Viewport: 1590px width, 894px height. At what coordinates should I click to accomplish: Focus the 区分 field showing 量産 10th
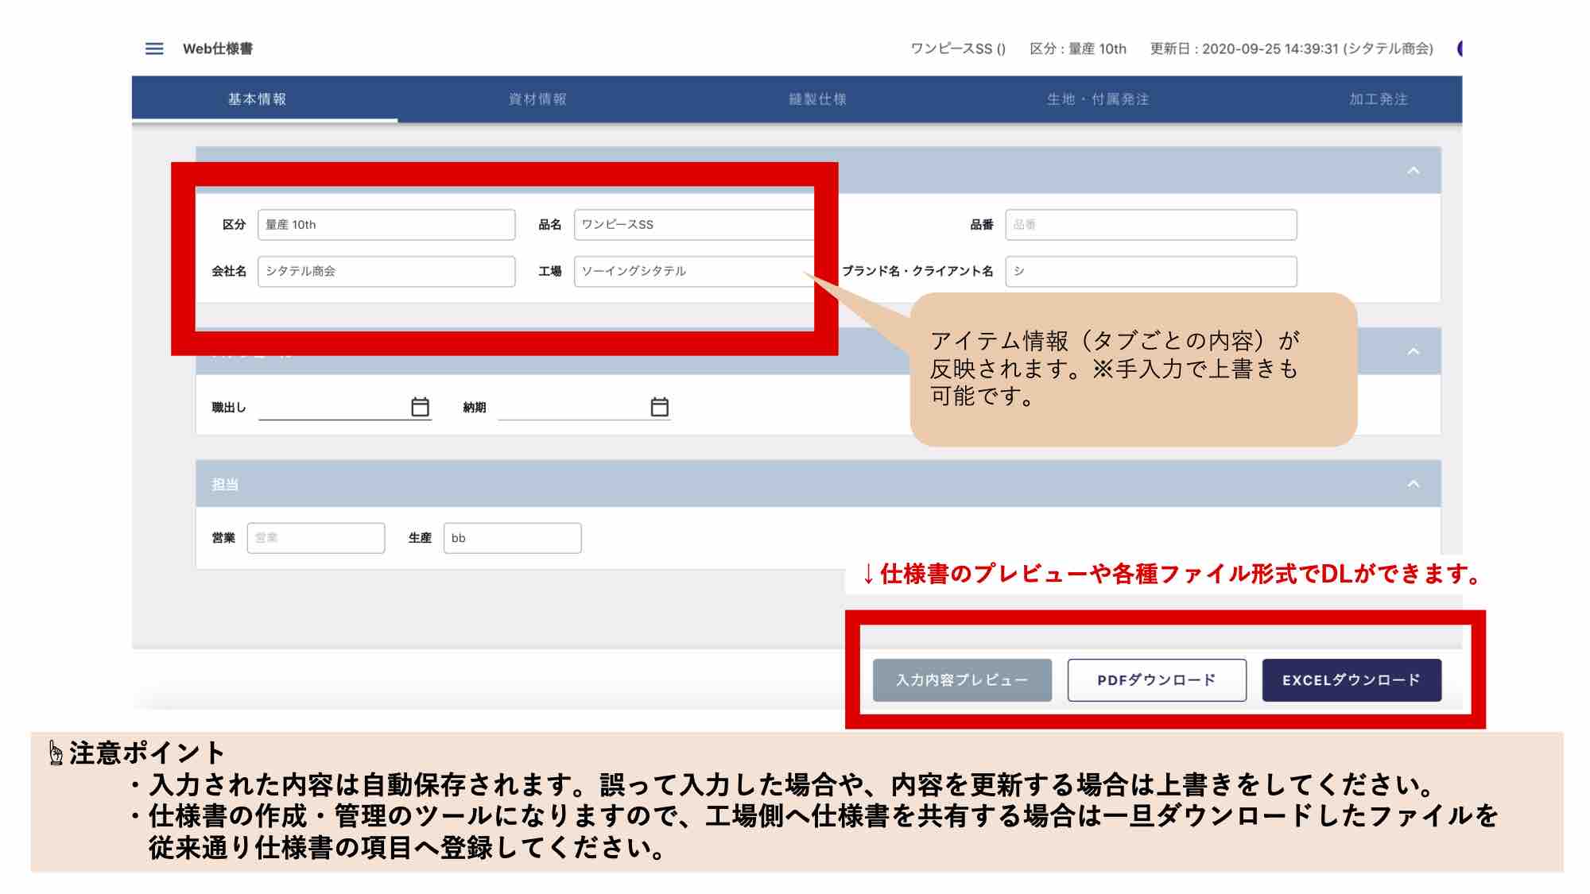386,225
